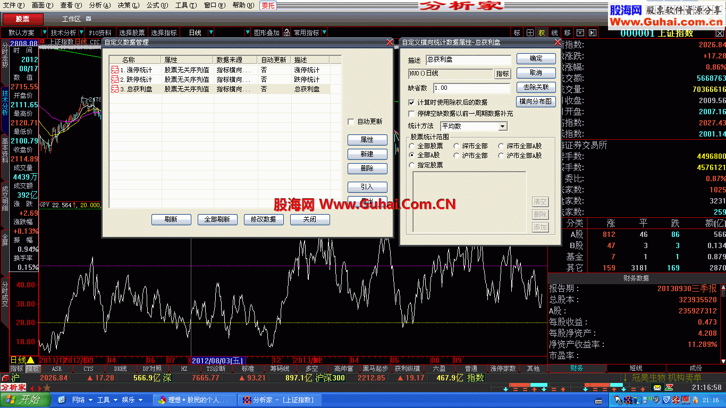This screenshot has height=408, width=726.
Task: Open the 网络 taskbar menu dropdown
Action: (91, 400)
